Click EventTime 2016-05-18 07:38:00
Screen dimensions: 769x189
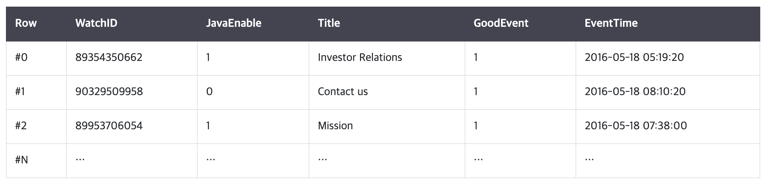point(635,126)
